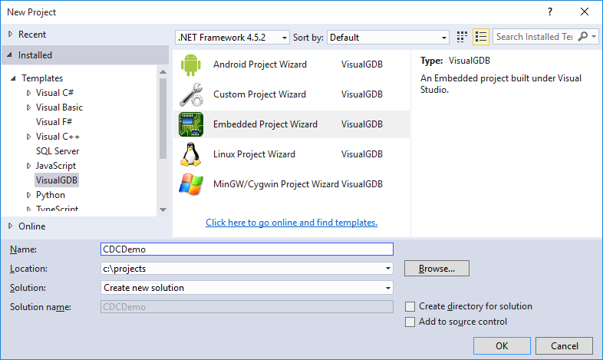
Task: Expand the Recent section
Action: point(11,35)
